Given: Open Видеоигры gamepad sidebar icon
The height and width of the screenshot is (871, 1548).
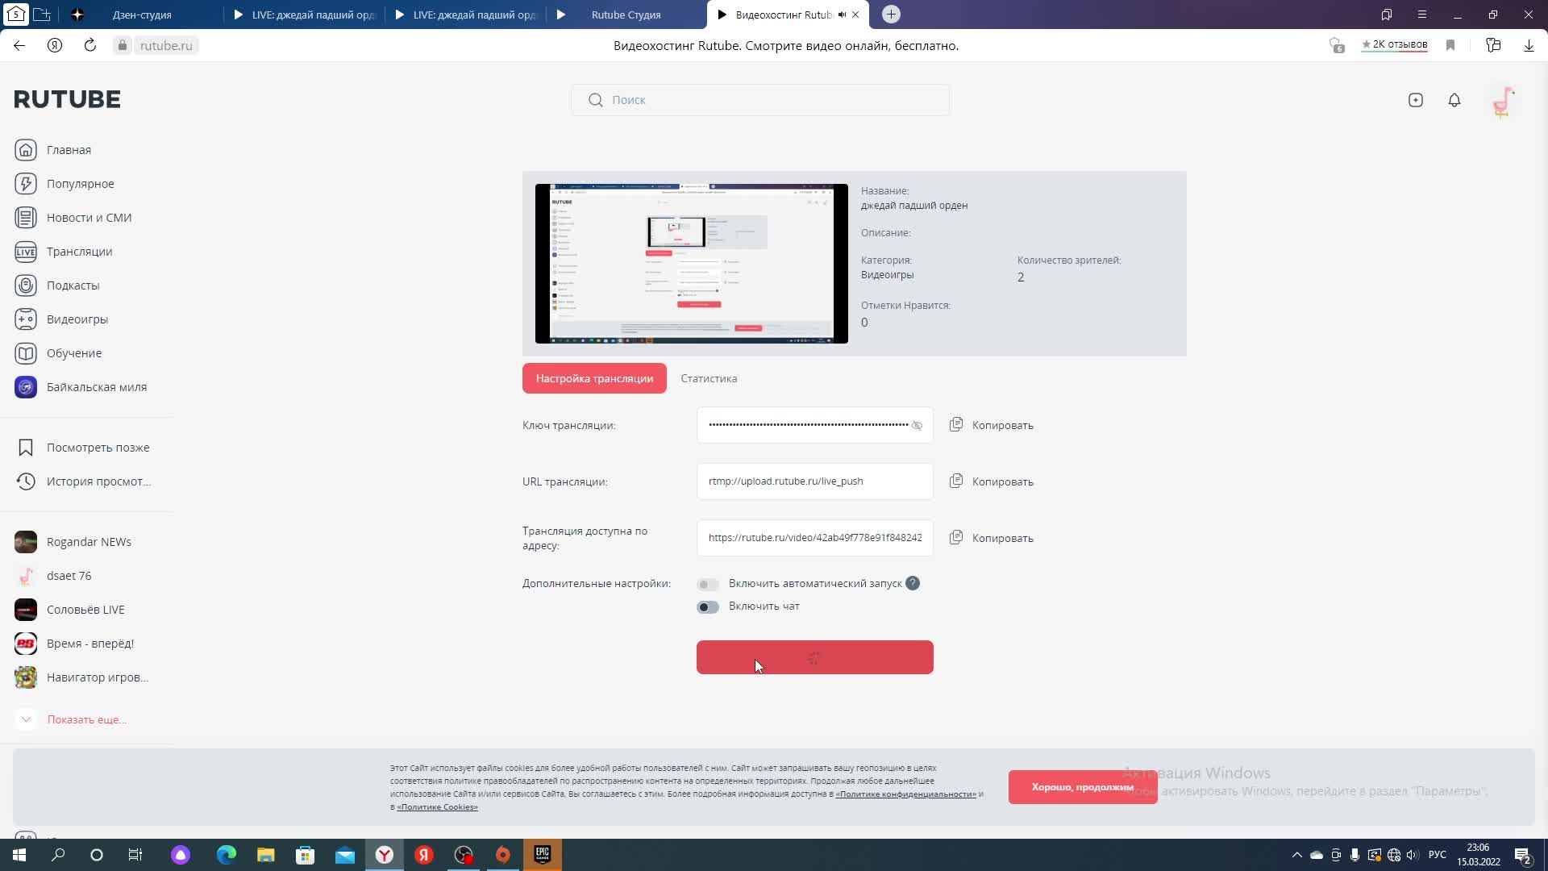Looking at the screenshot, I should 26,319.
